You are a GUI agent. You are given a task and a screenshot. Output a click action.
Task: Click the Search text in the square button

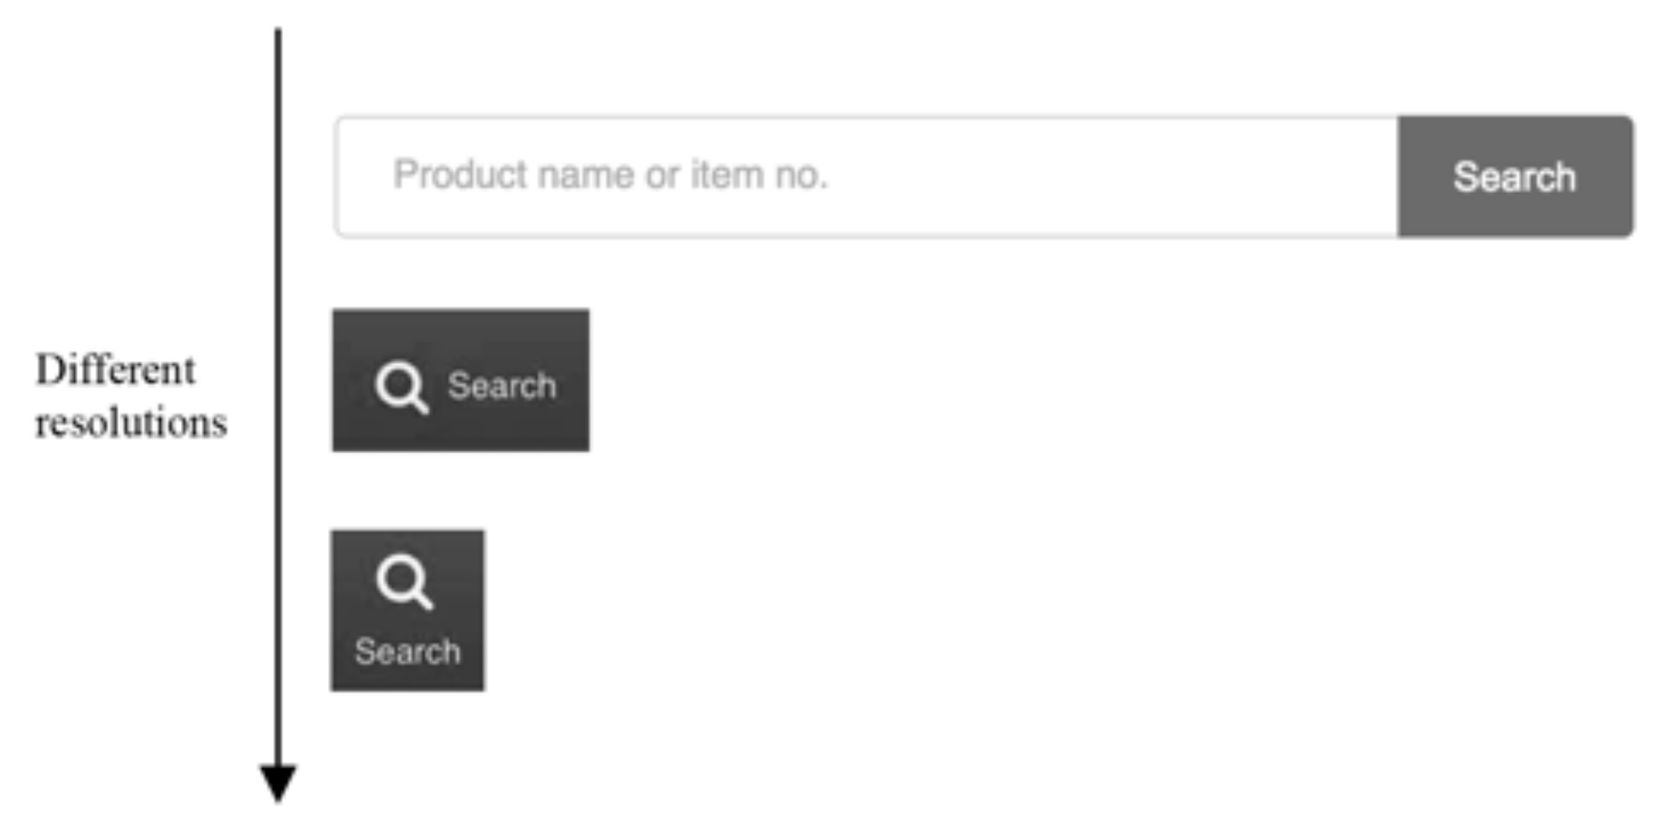tap(408, 651)
